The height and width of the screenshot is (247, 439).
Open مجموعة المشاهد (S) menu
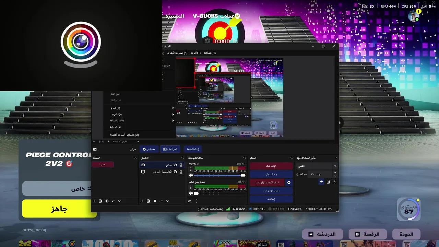pos(177,53)
